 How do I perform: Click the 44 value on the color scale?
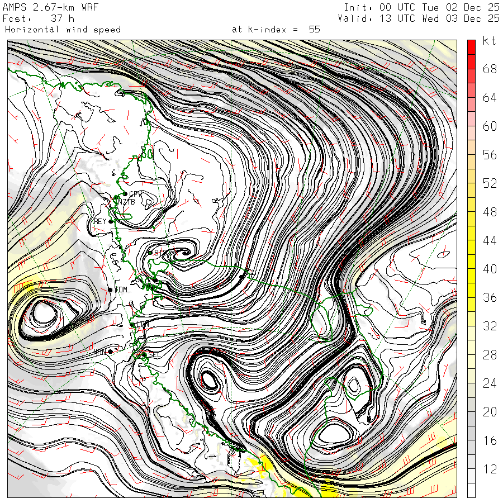[490, 240]
